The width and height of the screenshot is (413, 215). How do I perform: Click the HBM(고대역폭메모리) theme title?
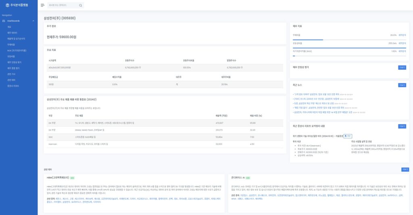pyautogui.click(x=58, y=177)
